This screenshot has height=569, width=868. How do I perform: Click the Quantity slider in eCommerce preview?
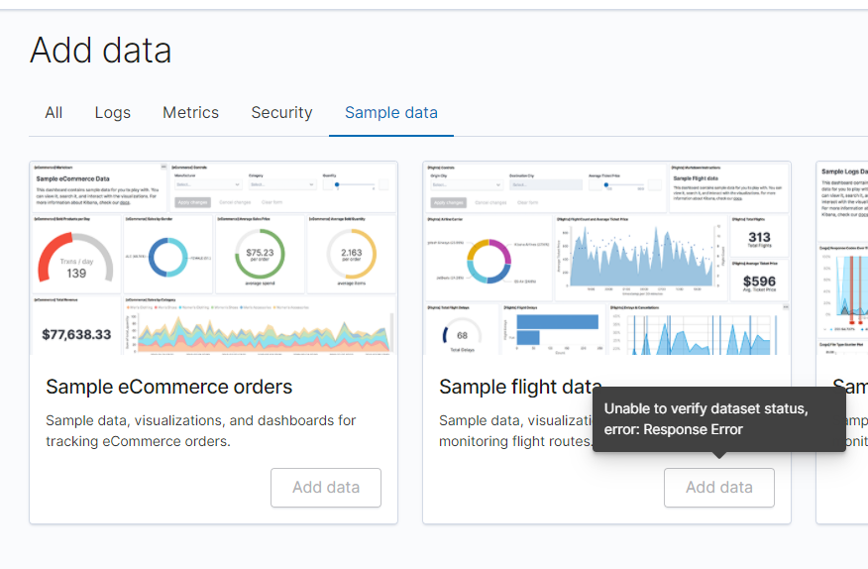[347, 184]
